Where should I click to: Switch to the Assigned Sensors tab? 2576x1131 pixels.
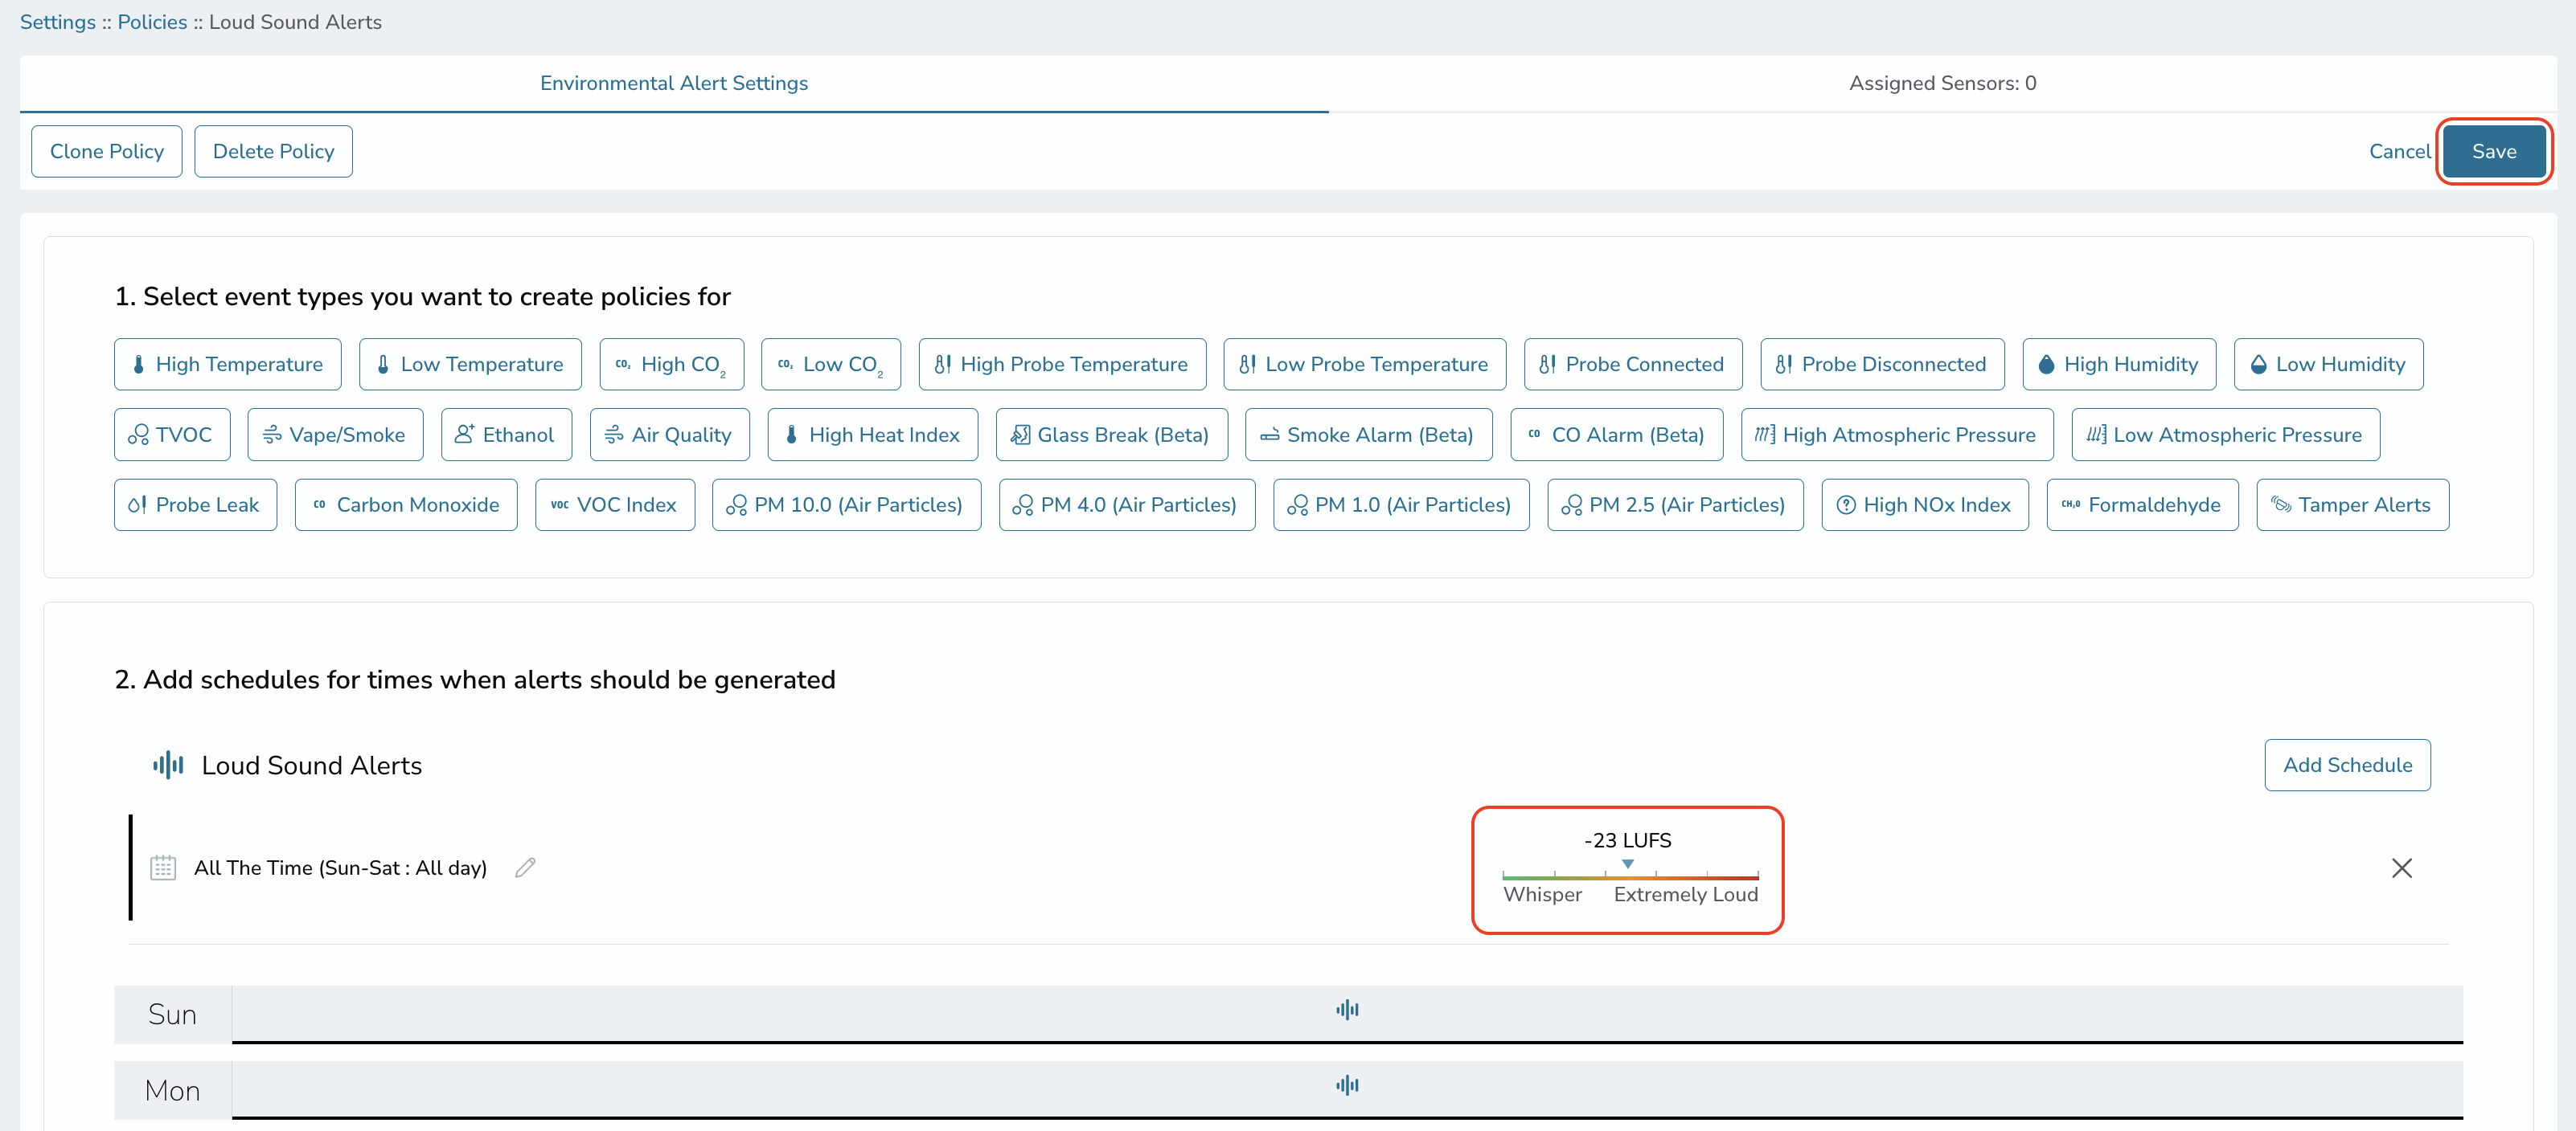tap(1943, 83)
